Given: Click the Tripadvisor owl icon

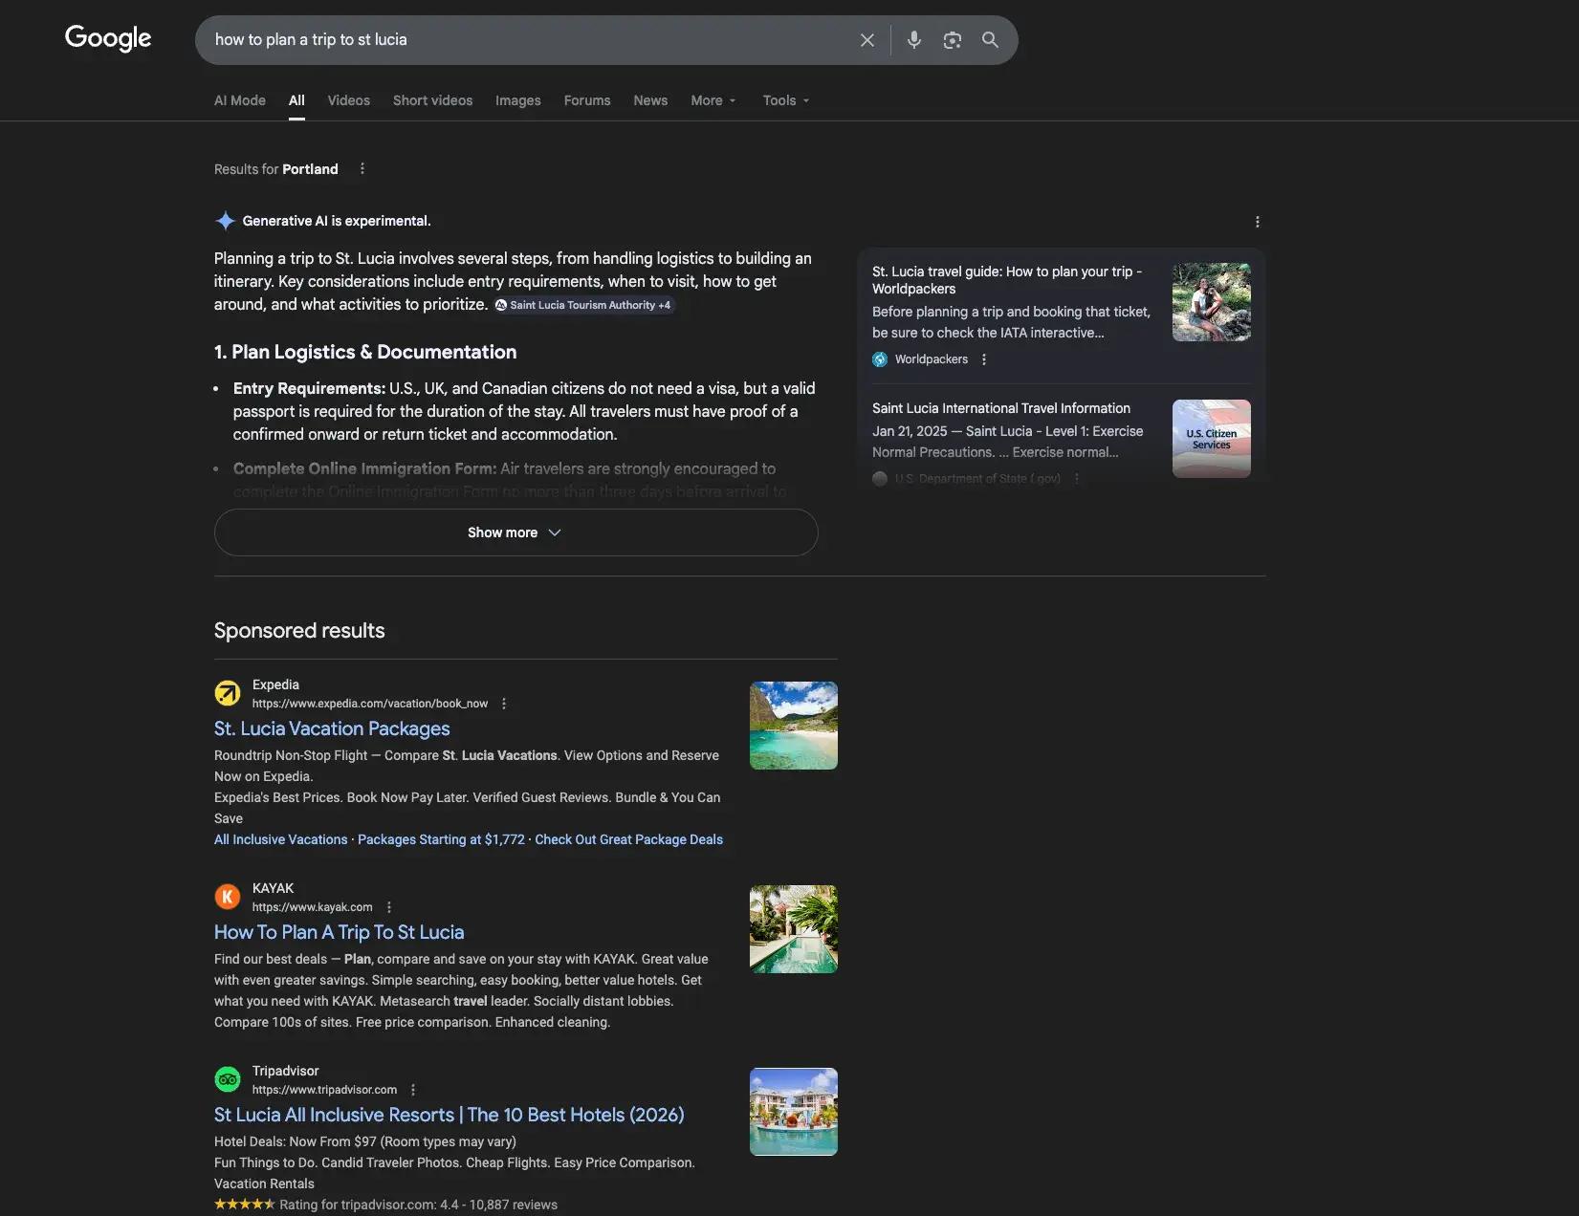Looking at the screenshot, I should (x=227, y=1078).
